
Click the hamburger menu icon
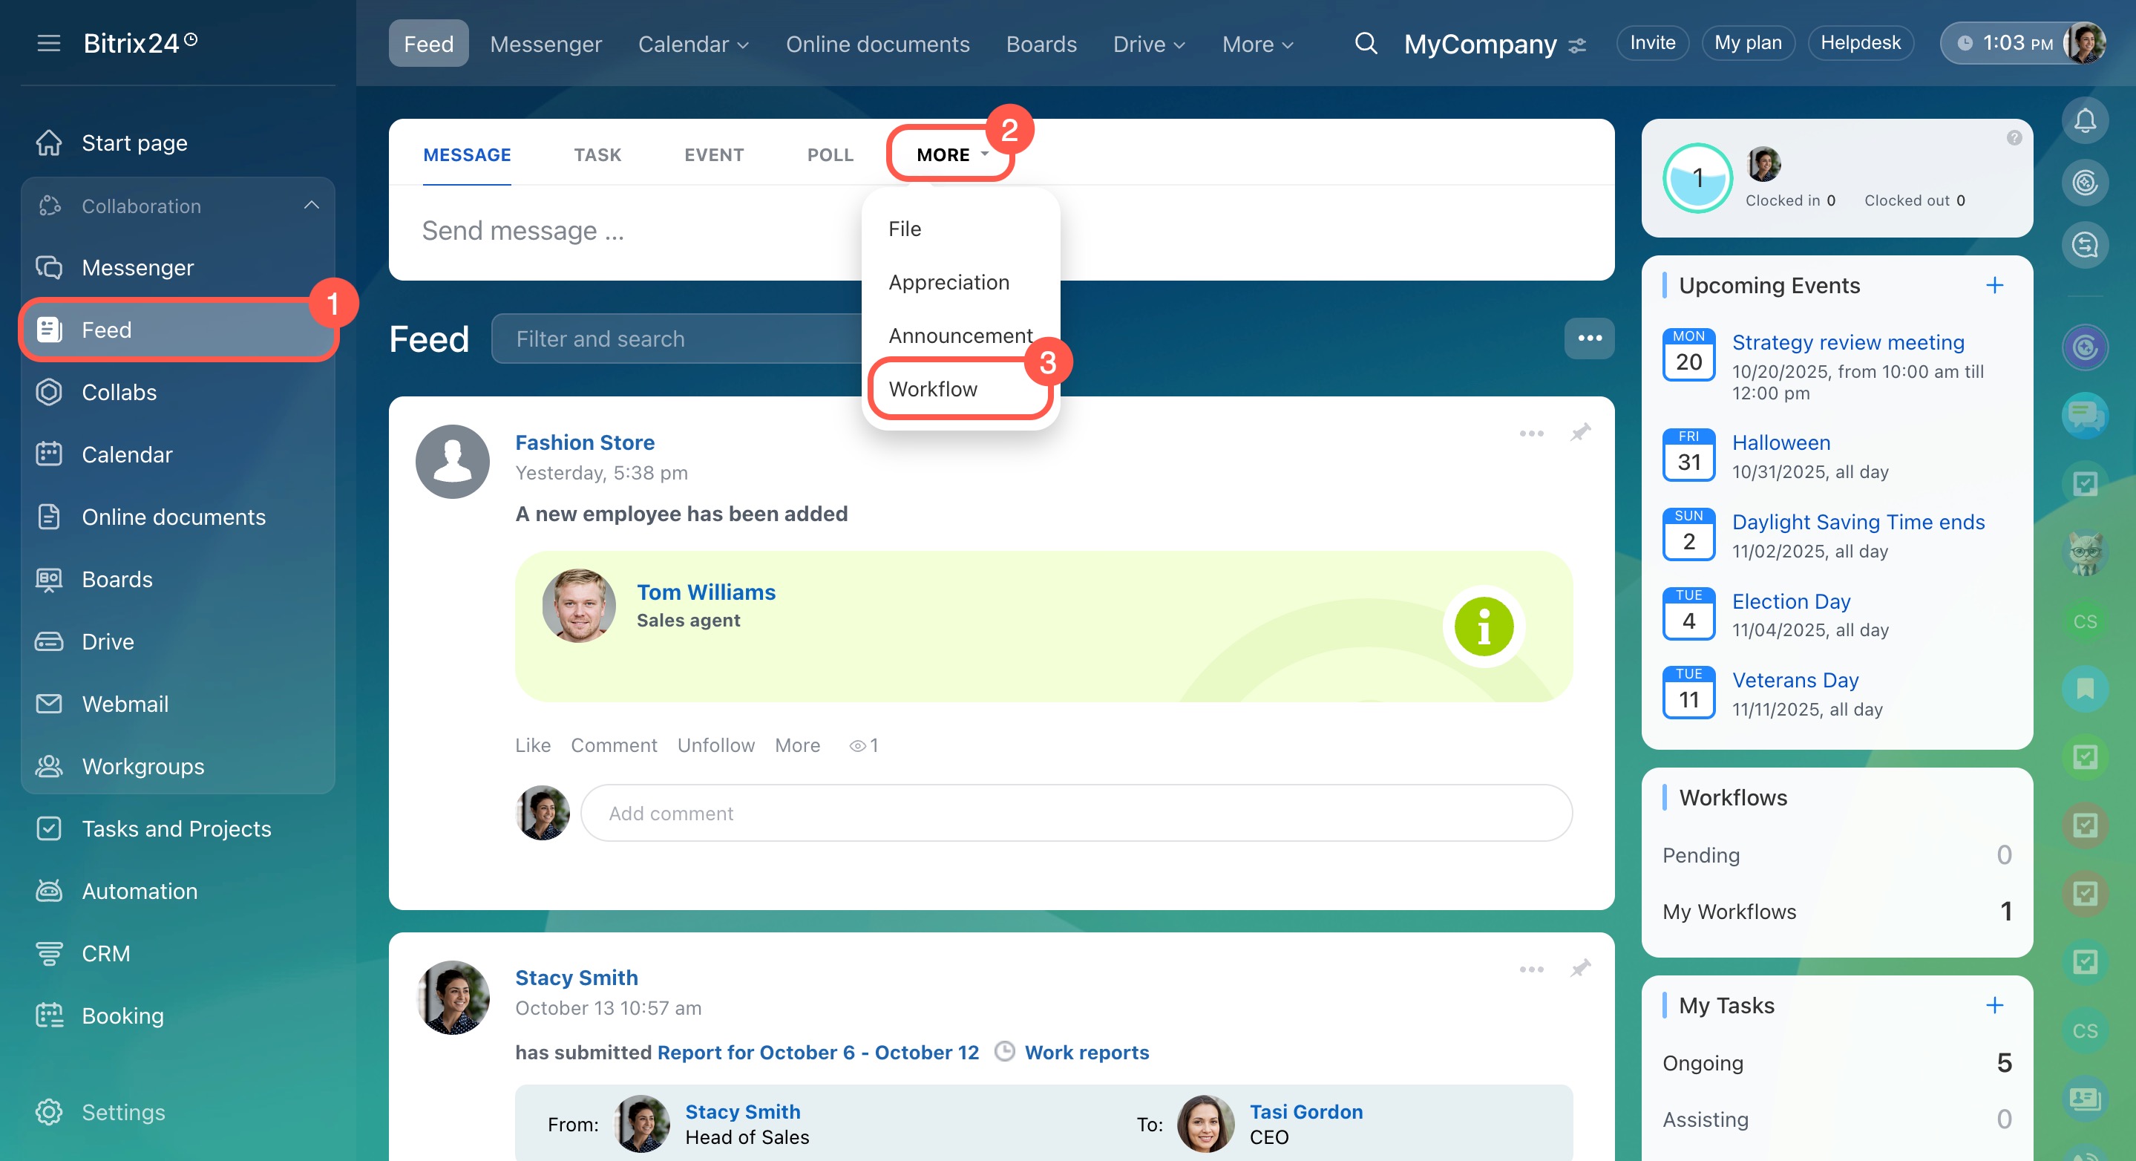(49, 43)
